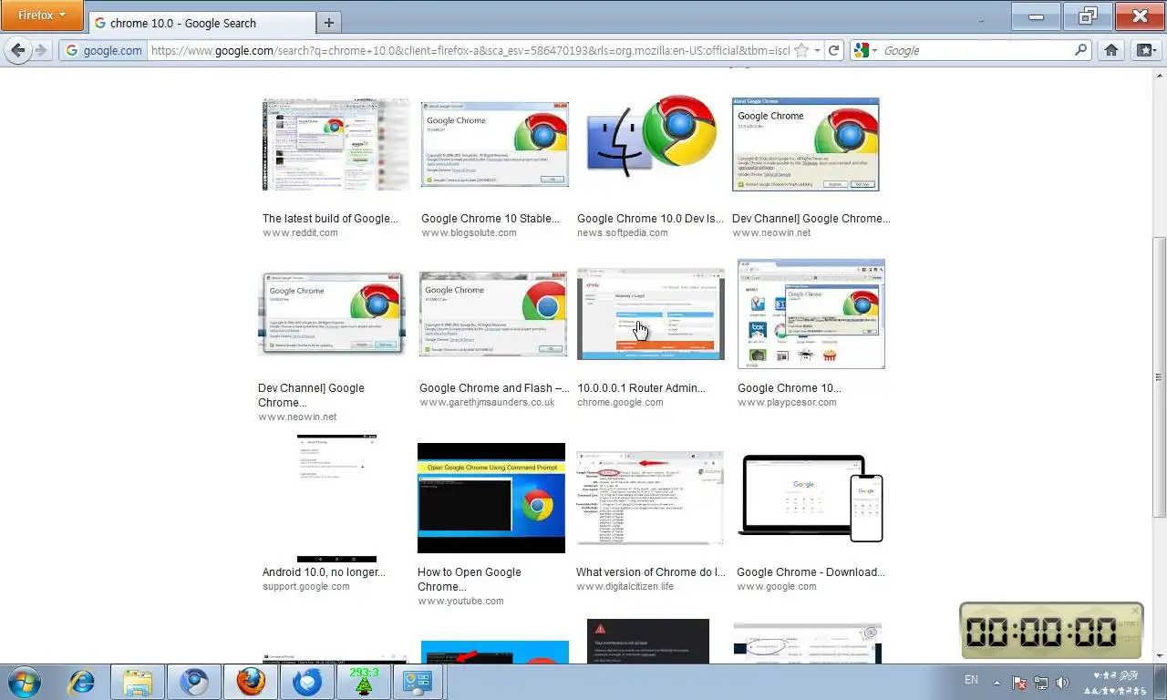
Task: Open the Christmas tree counter taskbar app
Action: pyautogui.click(x=364, y=682)
